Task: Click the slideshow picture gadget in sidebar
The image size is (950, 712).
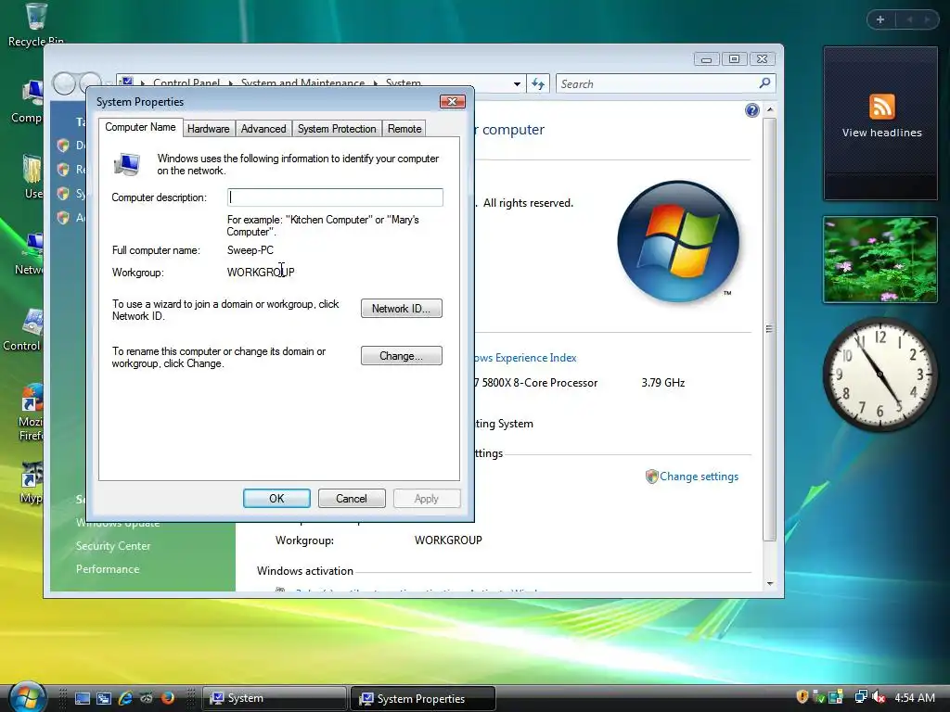Action: (x=880, y=260)
